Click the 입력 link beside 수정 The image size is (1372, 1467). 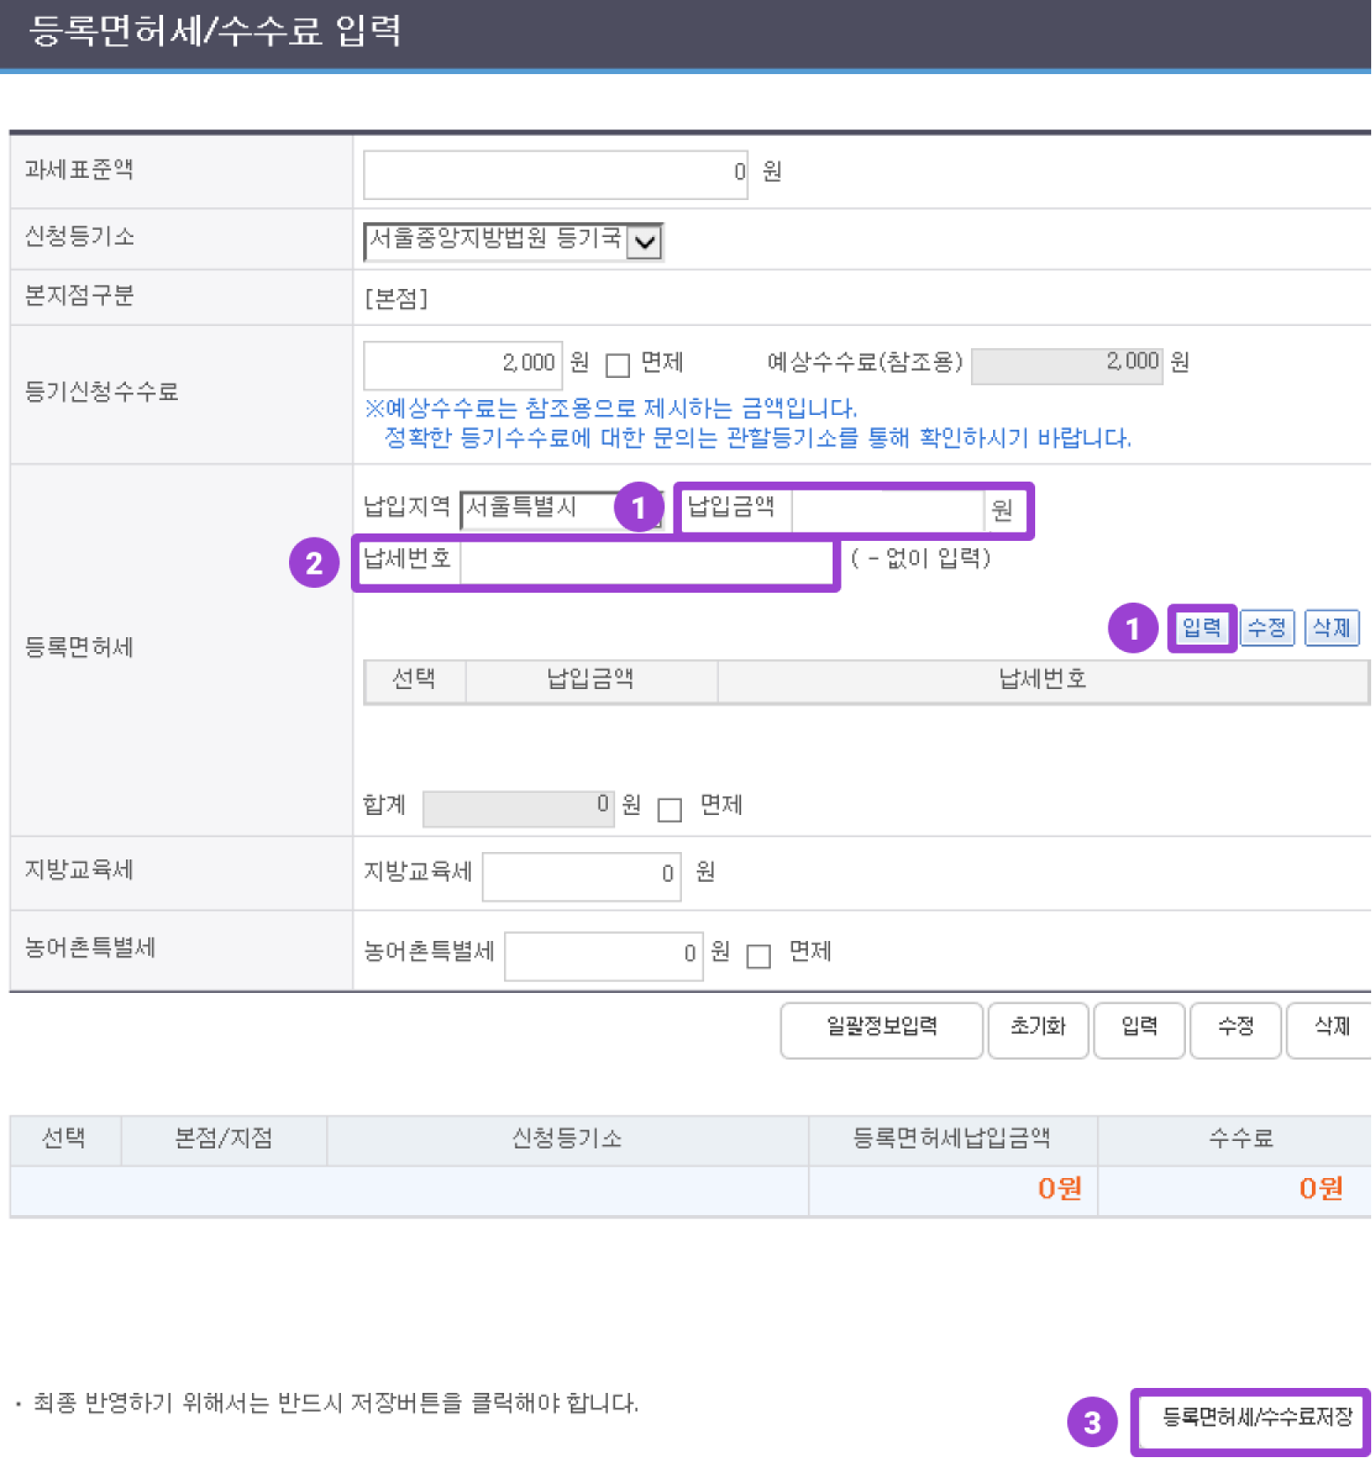tap(1201, 627)
